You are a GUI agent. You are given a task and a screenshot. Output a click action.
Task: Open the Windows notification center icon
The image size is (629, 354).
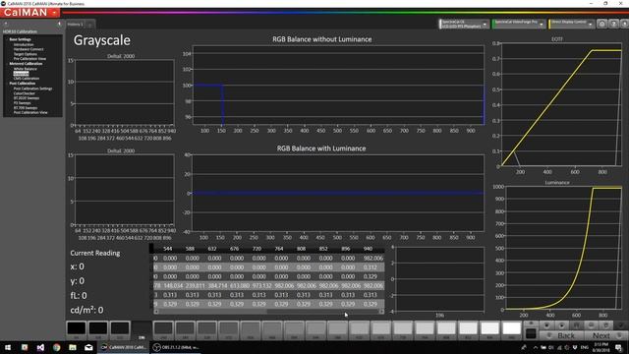pyautogui.click(x=618, y=347)
